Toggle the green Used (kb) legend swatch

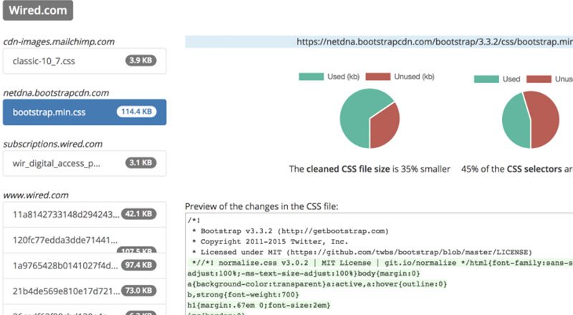coord(312,77)
